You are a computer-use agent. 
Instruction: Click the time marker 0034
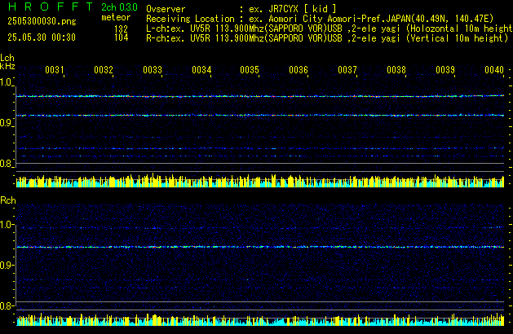coord(201,70)
